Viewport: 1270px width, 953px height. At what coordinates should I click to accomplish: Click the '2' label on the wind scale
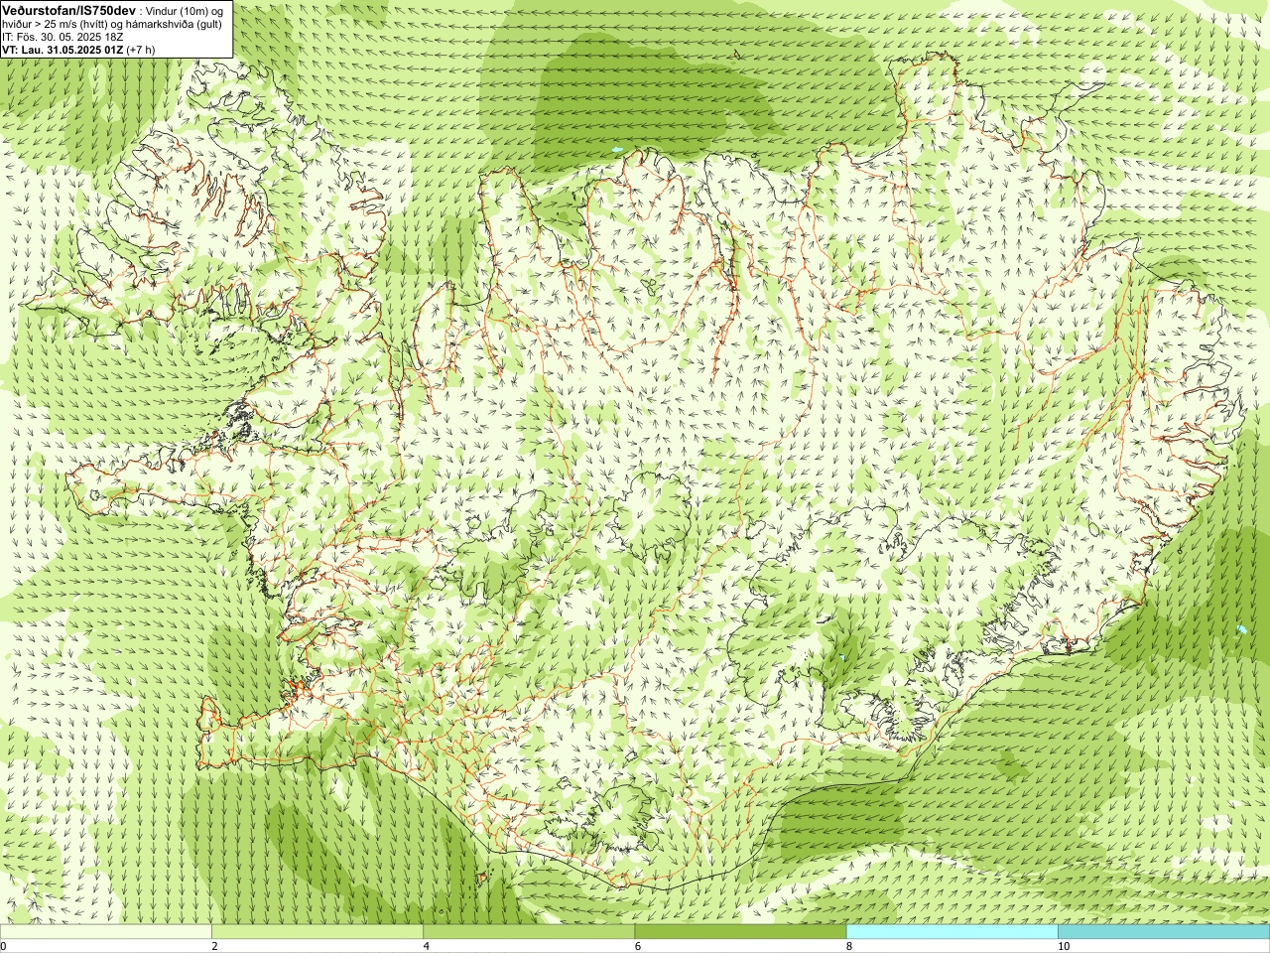(x=214, y=946)
